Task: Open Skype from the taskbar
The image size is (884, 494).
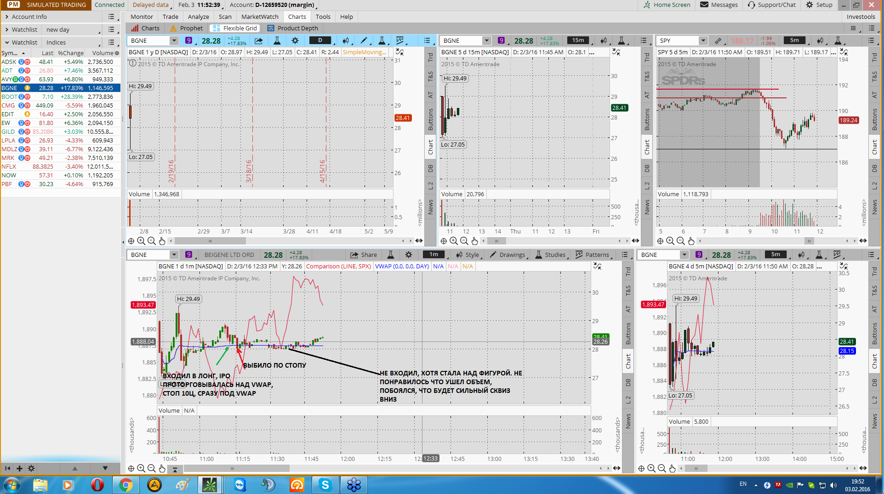Action: pyautogui.click(x=325, y=485)
